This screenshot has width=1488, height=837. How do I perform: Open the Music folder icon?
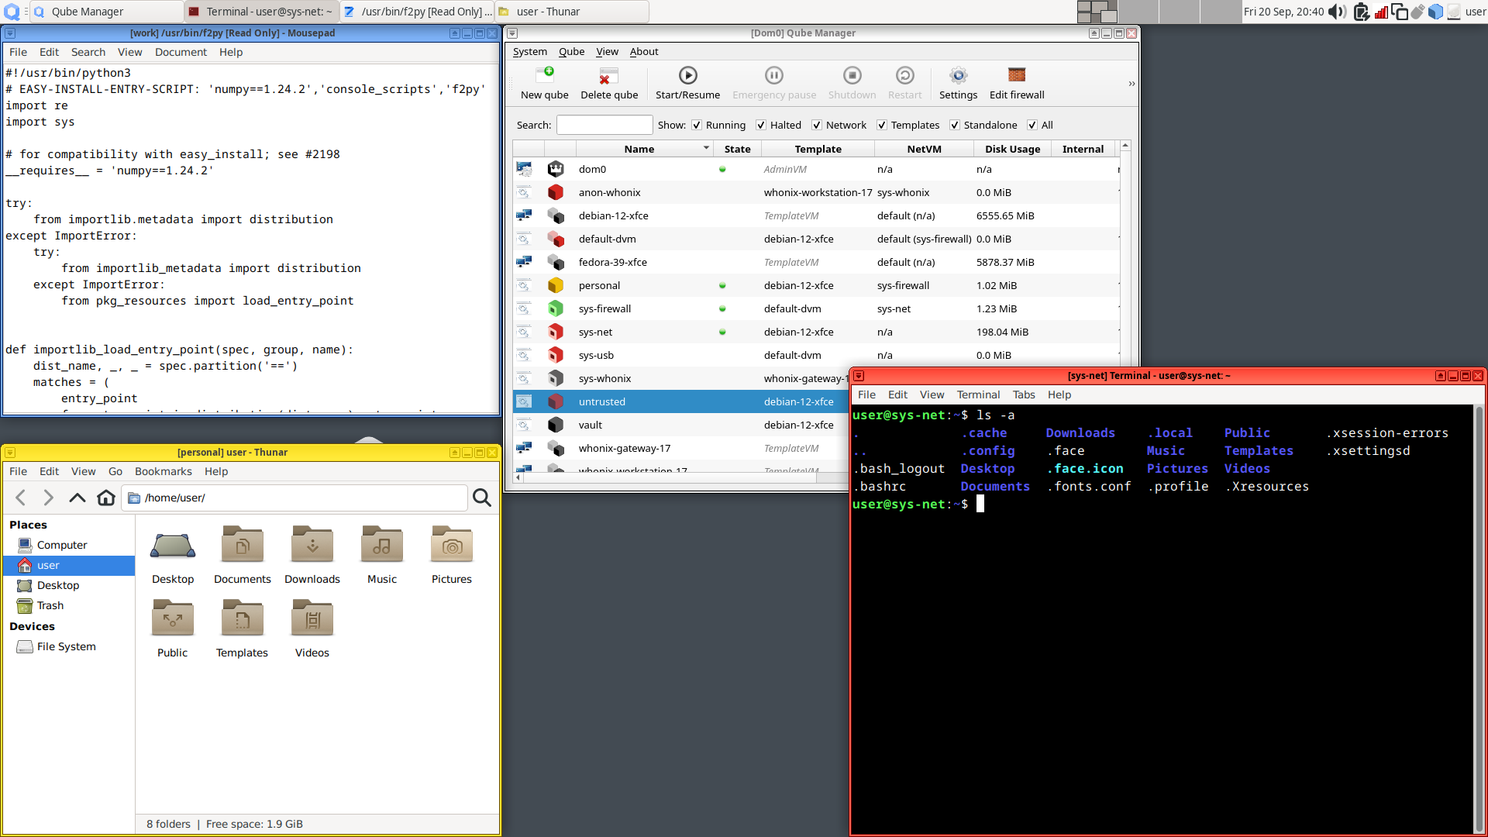[x=382, y=544]
